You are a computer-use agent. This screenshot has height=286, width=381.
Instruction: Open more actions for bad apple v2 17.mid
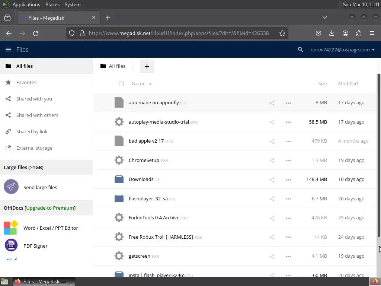pyautogui.click(x=288, y=141)
